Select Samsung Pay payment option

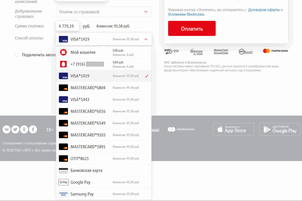point(104,194)
